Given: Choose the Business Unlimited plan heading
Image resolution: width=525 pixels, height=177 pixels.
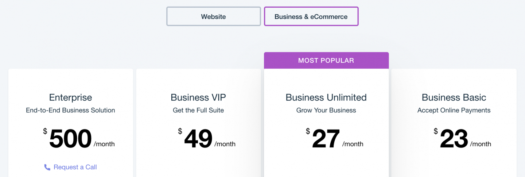Looking at the screenshot, I should click(x=326, y=97).
